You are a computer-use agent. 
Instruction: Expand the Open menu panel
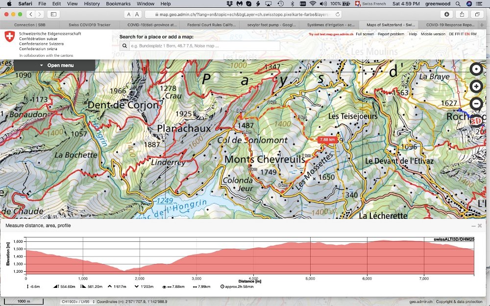tap(54, 65)
